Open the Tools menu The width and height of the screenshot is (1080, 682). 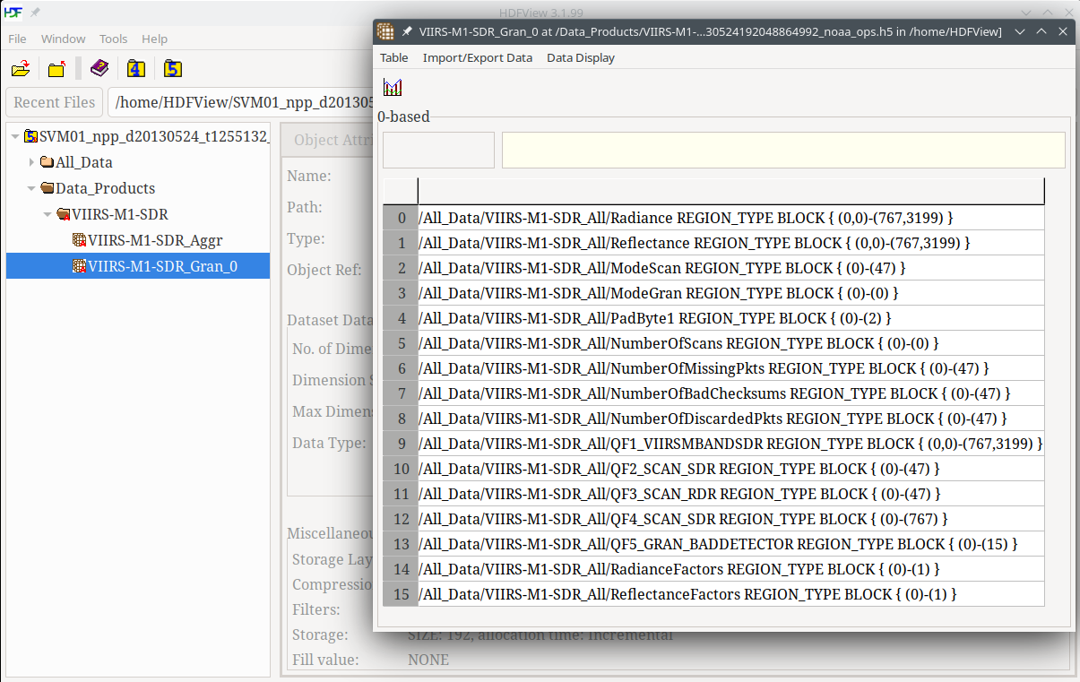point(114,39)
